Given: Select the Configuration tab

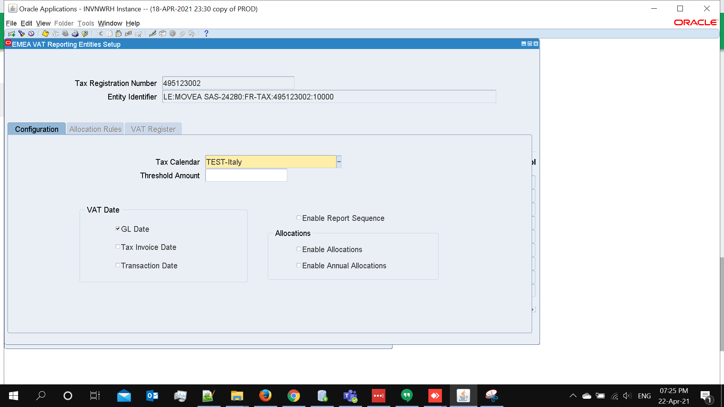Looking at the screenshot, I should pyautogui.click(x=37, y=129).
